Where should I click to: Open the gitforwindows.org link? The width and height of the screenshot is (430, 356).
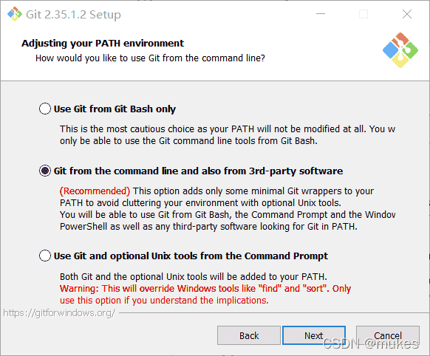(x=59, y=313)
